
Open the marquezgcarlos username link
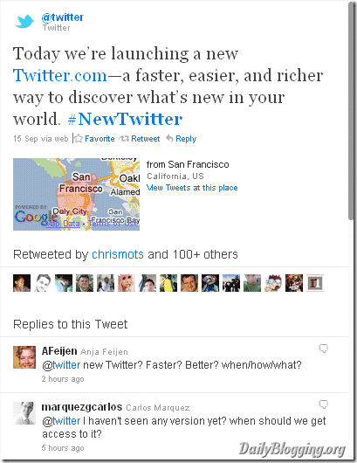(82, 407)
